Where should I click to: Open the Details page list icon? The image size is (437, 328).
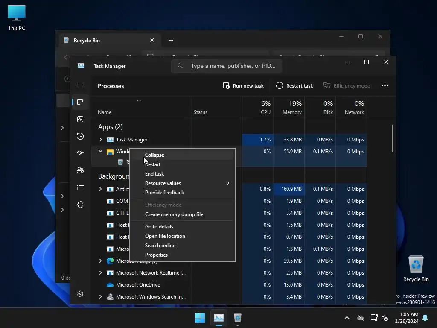(80, 187)
